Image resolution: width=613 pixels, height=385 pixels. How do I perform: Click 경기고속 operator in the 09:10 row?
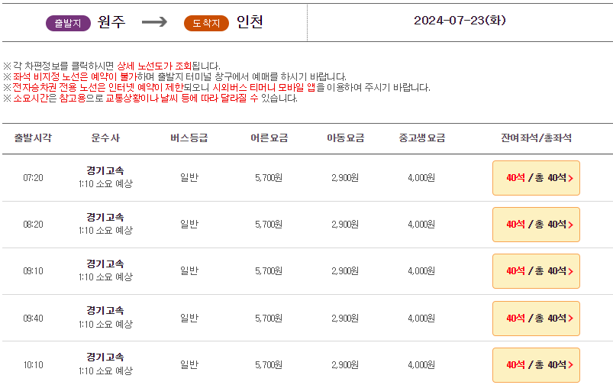pos(105,264)
